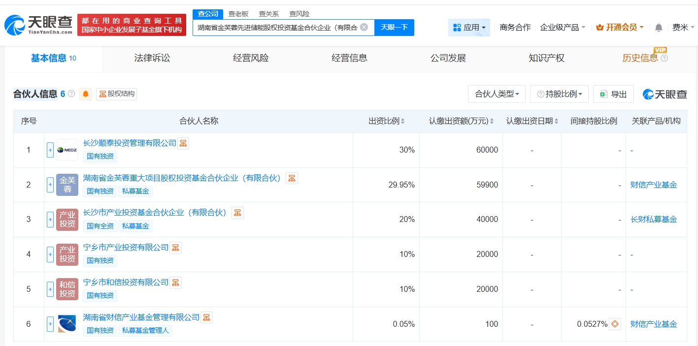Select the 经营风险 tab
Screen dimensions: 698x346
(251, 58)
